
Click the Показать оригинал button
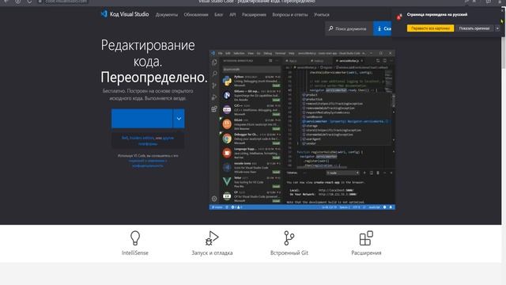pyautogui.click(x=474, y=28)
